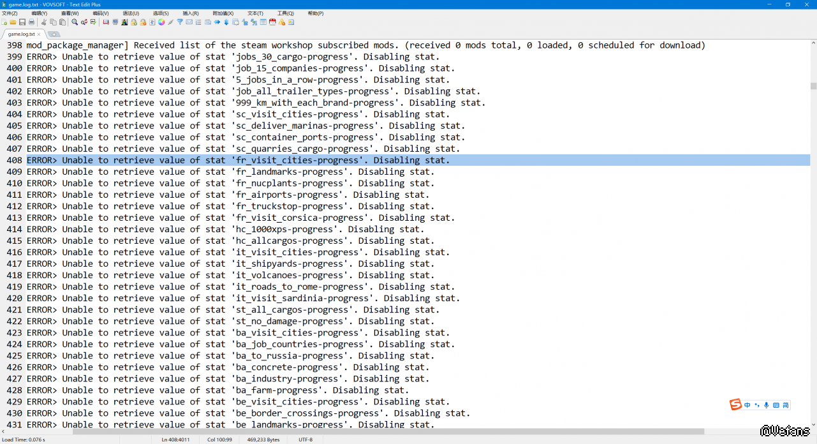The width and height of the screenshot is (817, 444).
Task: Open the 编辑(Y) menu
Action: click(x=40, y=13)
